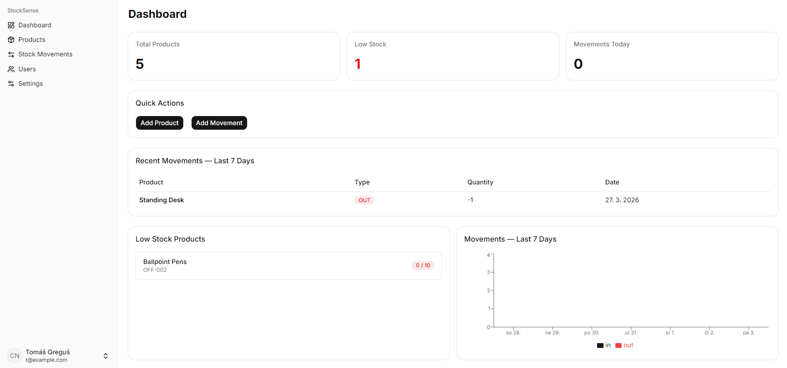Click the 0 / 10 stock badge
This screenshot has height=368, width=787.
click(423, 266)
